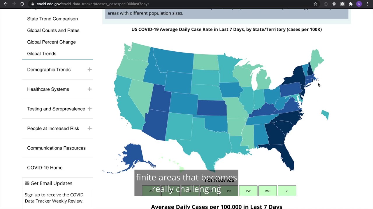Reload the CDC data tracker page
Viewport: 373px width, 209px height.
(22, 4)
